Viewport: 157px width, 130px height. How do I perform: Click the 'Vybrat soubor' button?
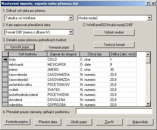pyautogui.click(x=114, y=32)
